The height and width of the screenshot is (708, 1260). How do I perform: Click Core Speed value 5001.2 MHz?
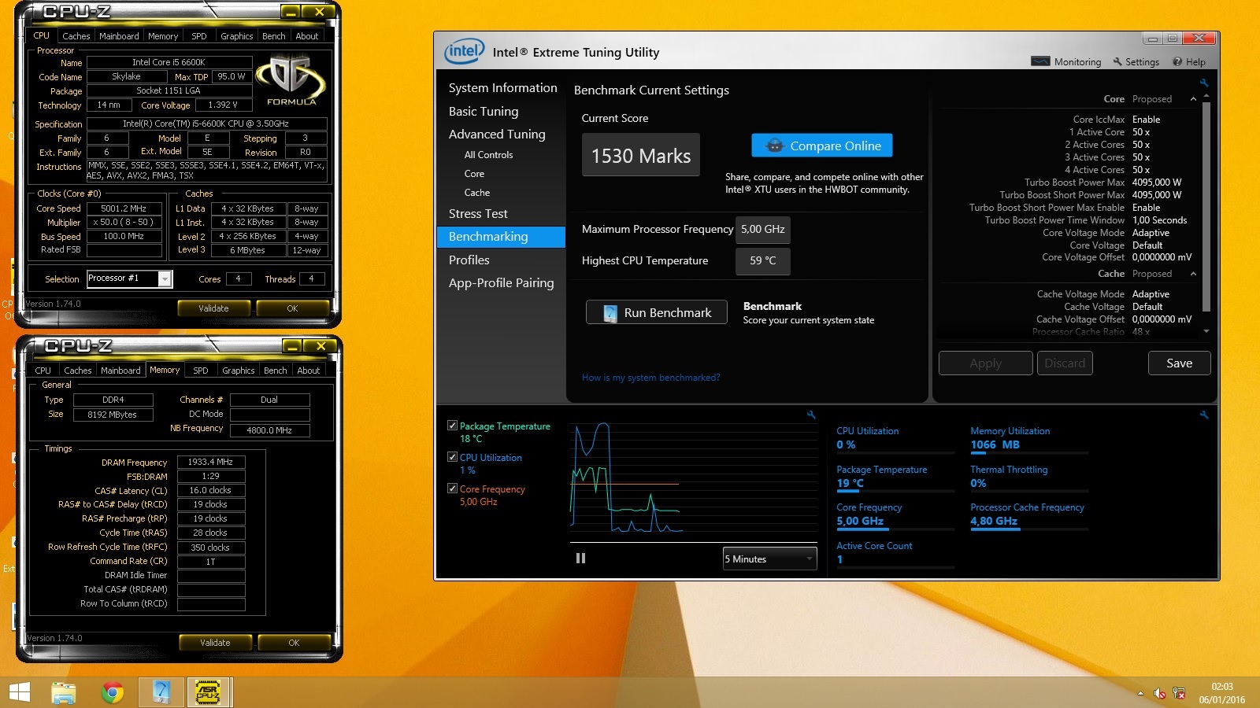coord(124,208)
